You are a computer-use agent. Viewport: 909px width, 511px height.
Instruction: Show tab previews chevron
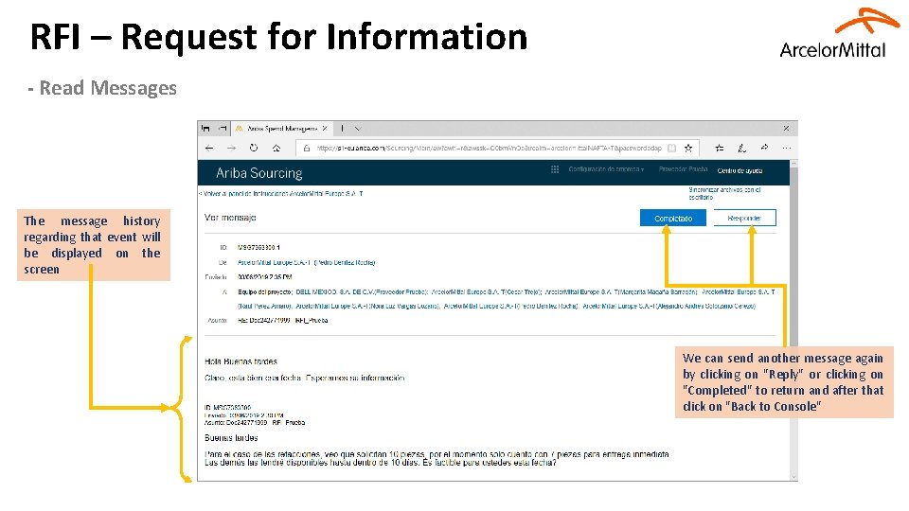pyautogui.click(x=358, y=129)
